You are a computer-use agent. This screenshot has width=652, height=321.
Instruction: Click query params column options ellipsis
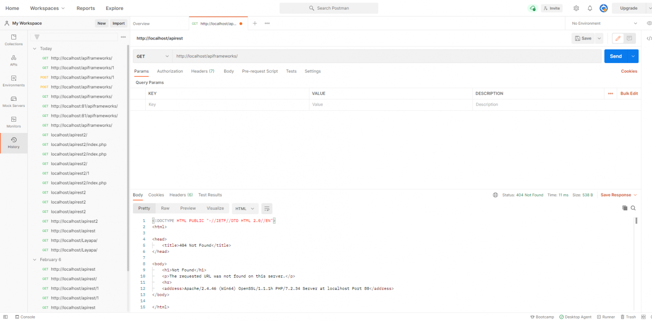click(610, 94)
